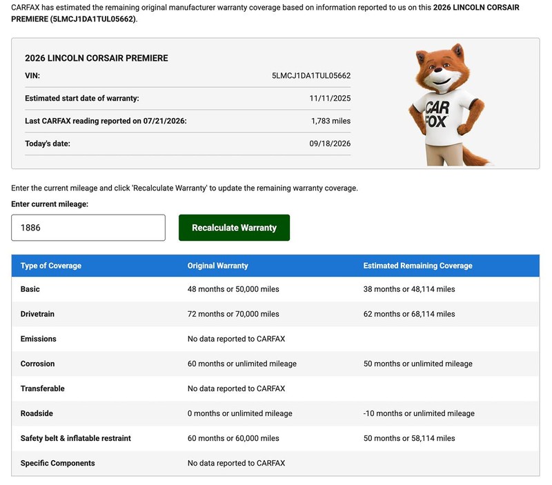Click the Basic coverage row label
The width and height of the screenshot is (552, 485).
[30, 289]
